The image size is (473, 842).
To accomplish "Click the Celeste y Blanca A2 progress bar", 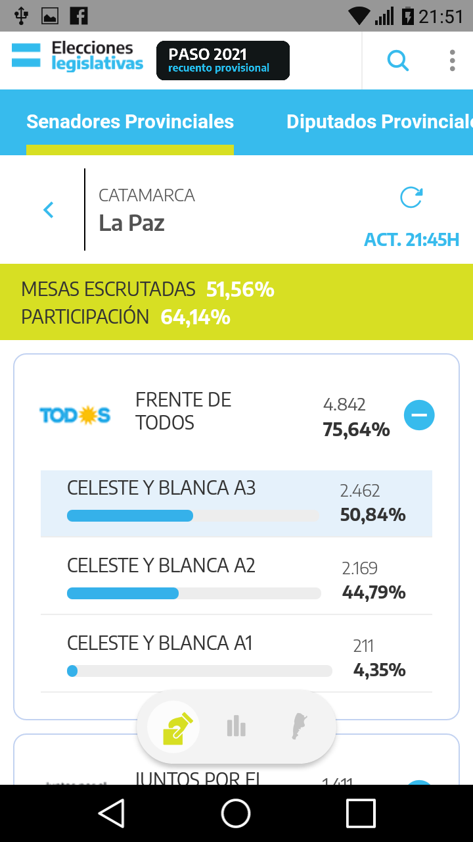I will [x=194, y=593].
